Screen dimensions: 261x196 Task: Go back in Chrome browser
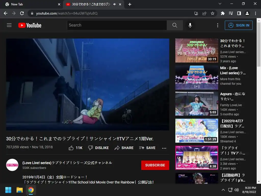pyautogui.click(x=6, y=13)
